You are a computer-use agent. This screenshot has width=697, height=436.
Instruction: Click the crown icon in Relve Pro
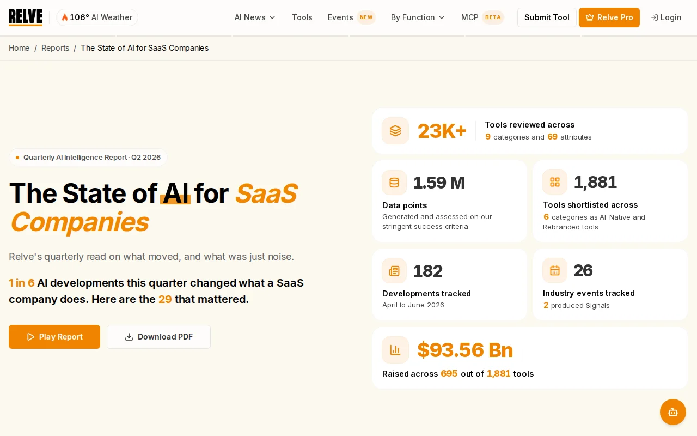(x=590, y=17)
